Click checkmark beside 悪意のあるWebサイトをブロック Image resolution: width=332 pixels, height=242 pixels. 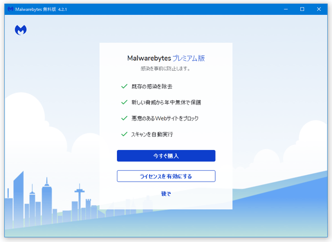pyautogui.click(x=124, y=118)
